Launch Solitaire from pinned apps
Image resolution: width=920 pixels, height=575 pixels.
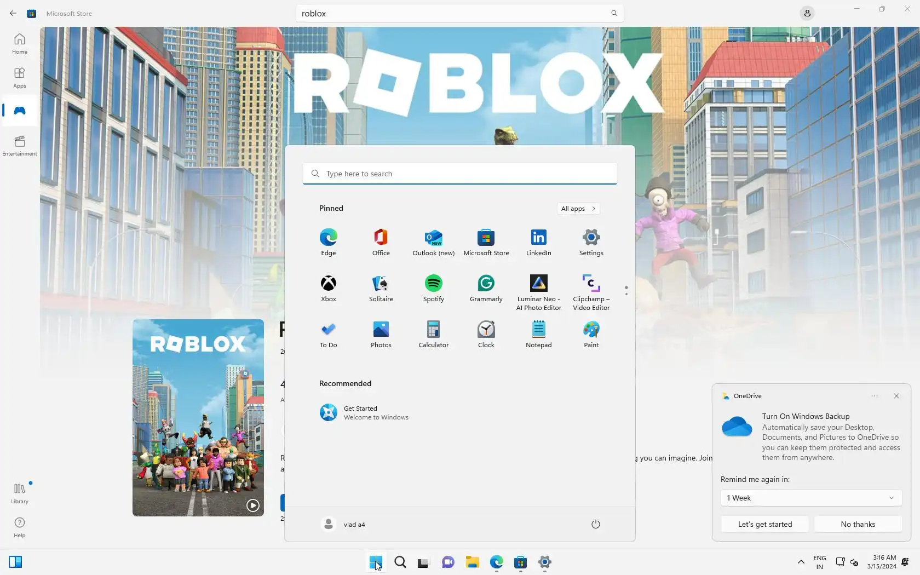pyautogui.click(x=381, y=289)
